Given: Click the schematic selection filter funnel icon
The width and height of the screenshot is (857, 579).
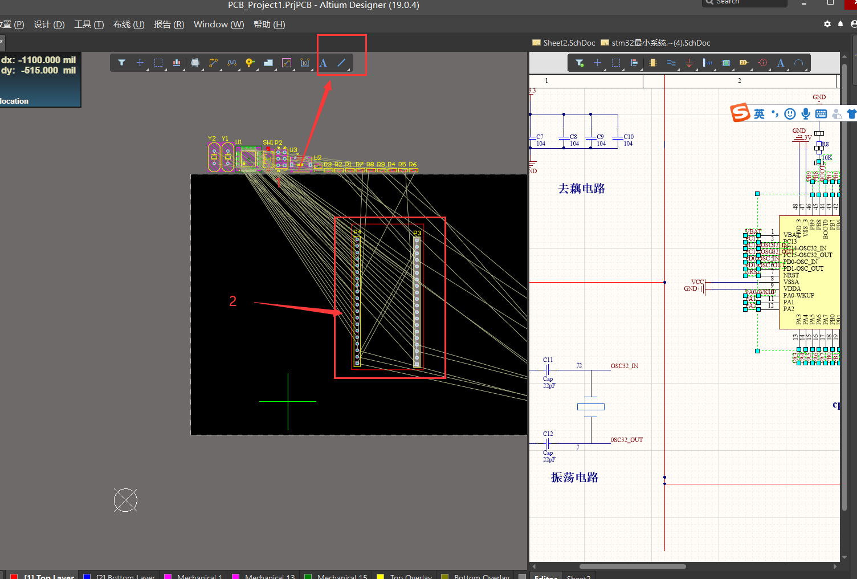Looking at the screenshot, I should pos(580,63).
